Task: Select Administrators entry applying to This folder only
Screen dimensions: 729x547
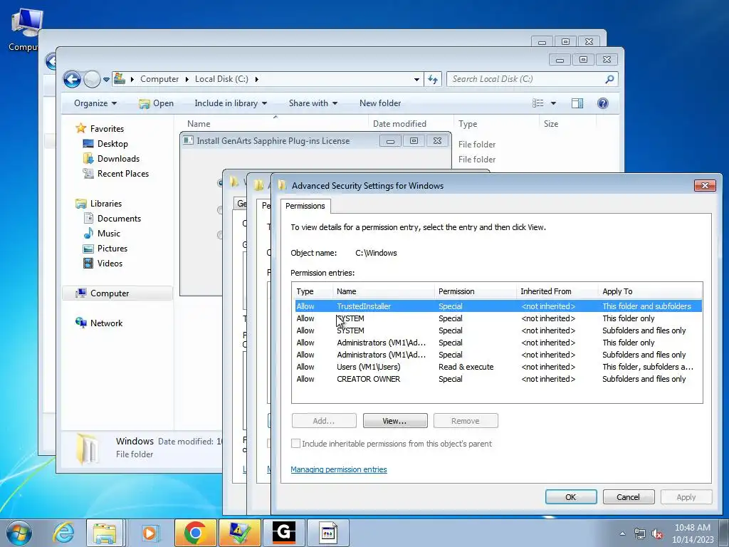Action: click(x=498, y=343)
